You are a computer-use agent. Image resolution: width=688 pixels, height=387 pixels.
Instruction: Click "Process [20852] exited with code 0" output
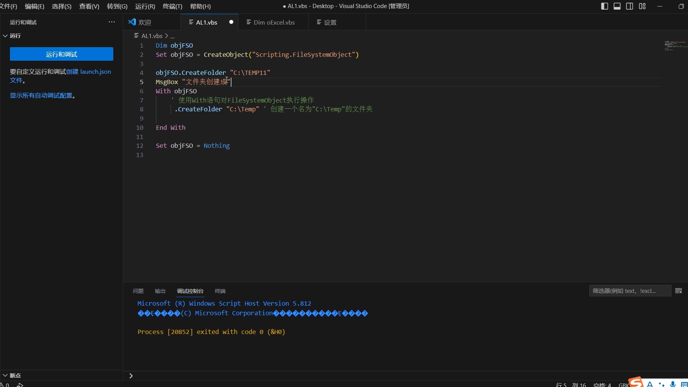(200, 332)
